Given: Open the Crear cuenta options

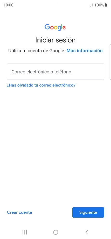Looking at the screenshot, I should pyautogui.click(x=19, y=212).
